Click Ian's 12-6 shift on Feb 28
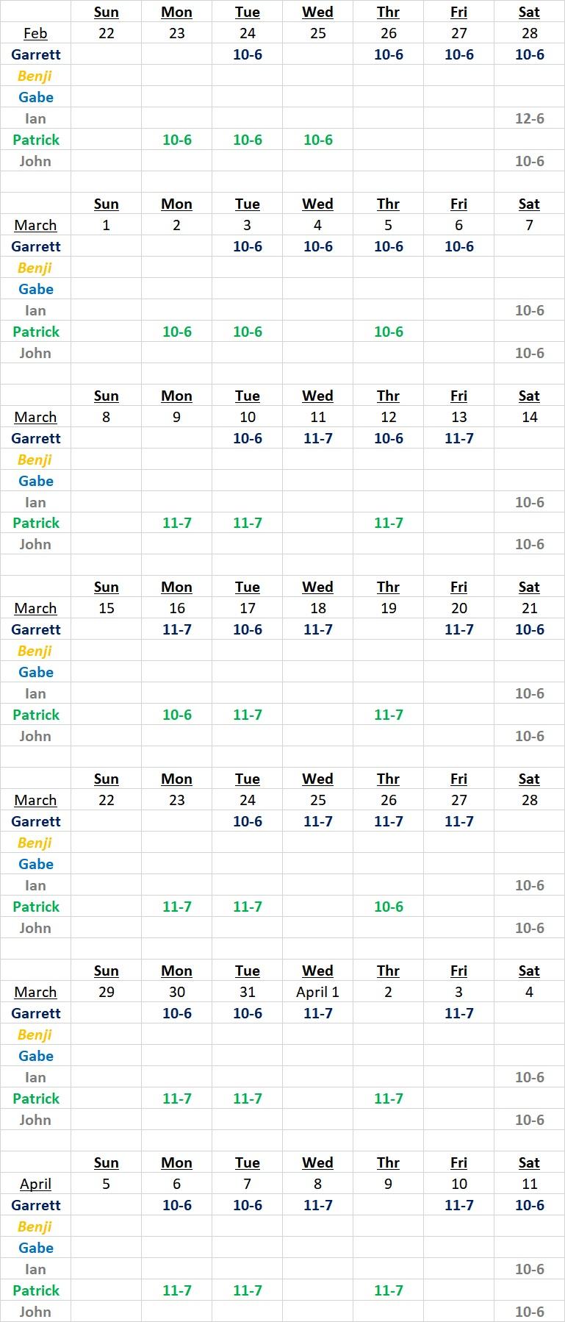Screen dimensions: 565x1322 point(529,118)
